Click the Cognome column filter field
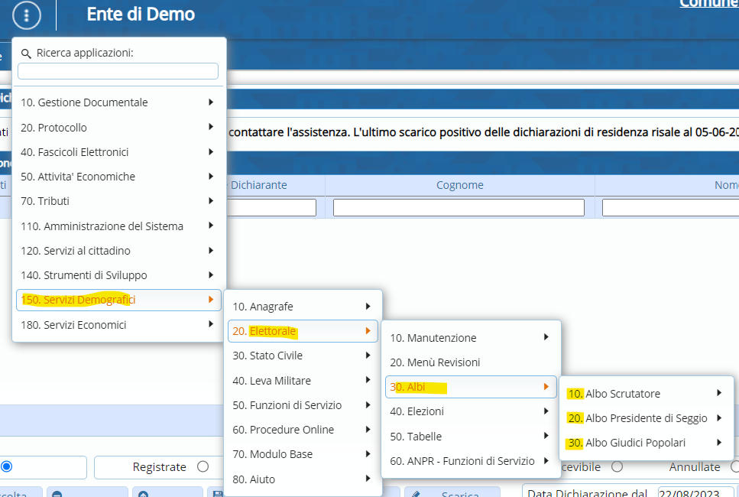739x497 pixels. coord(459,207)
